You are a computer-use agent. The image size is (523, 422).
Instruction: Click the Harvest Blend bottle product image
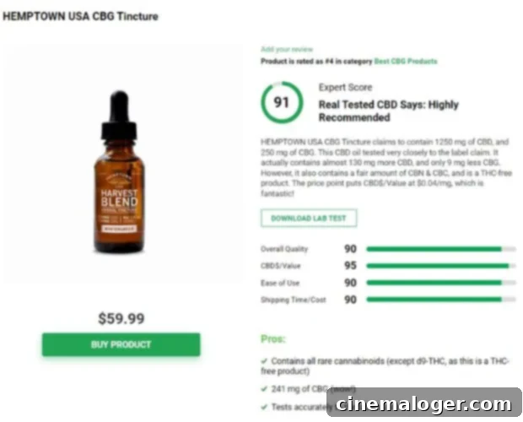click(119, 172)
